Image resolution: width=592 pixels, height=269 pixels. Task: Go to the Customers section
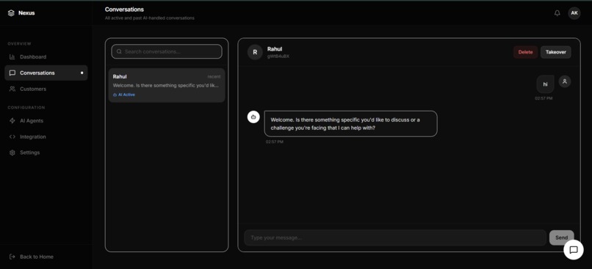(x=46, y=89)
